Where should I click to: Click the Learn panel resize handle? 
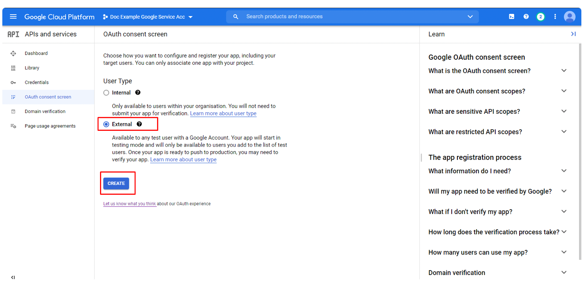pyautogui.click(x=422, y=157)
